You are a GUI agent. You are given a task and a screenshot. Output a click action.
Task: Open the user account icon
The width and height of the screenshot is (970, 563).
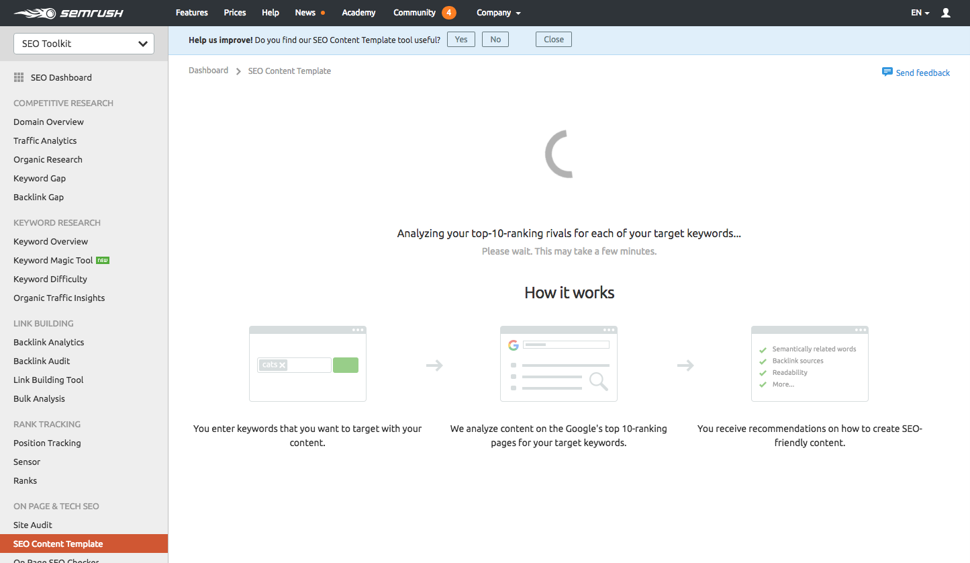click(946, 13)
